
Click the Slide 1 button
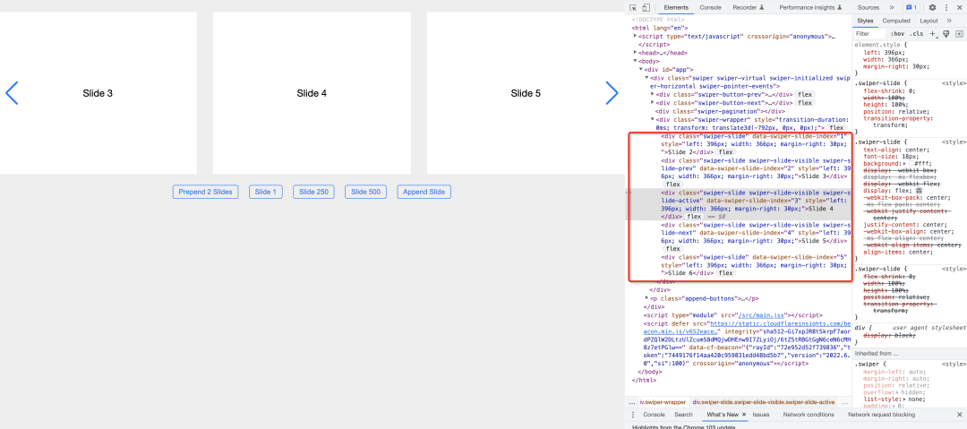tap(266, 192)
